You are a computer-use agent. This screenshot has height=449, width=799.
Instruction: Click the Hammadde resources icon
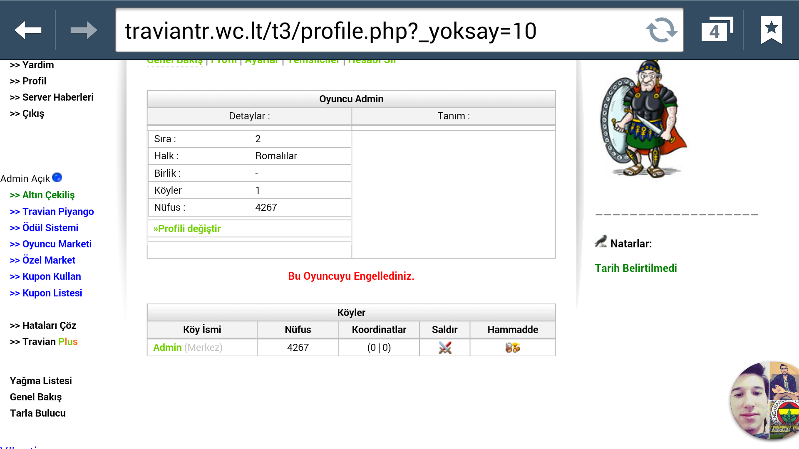pyautogui.click(x=513, y=348)
